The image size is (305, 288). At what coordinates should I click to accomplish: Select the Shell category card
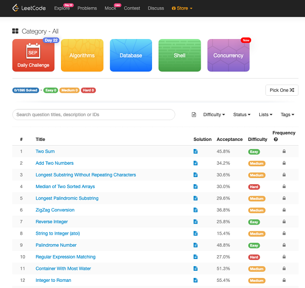(x=180, y=55)
